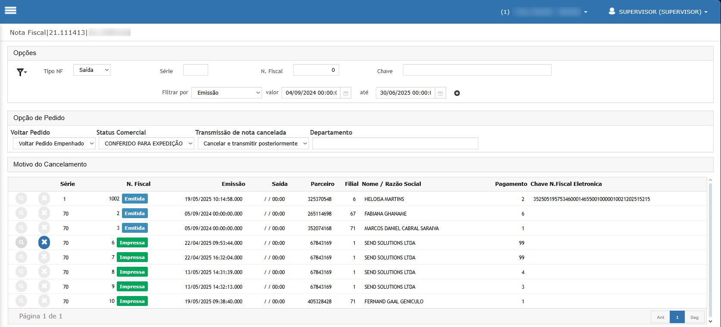721x327 pixels.
Task: Select FABIANA GHANAME name cell
Action: [x=385, y=213]
